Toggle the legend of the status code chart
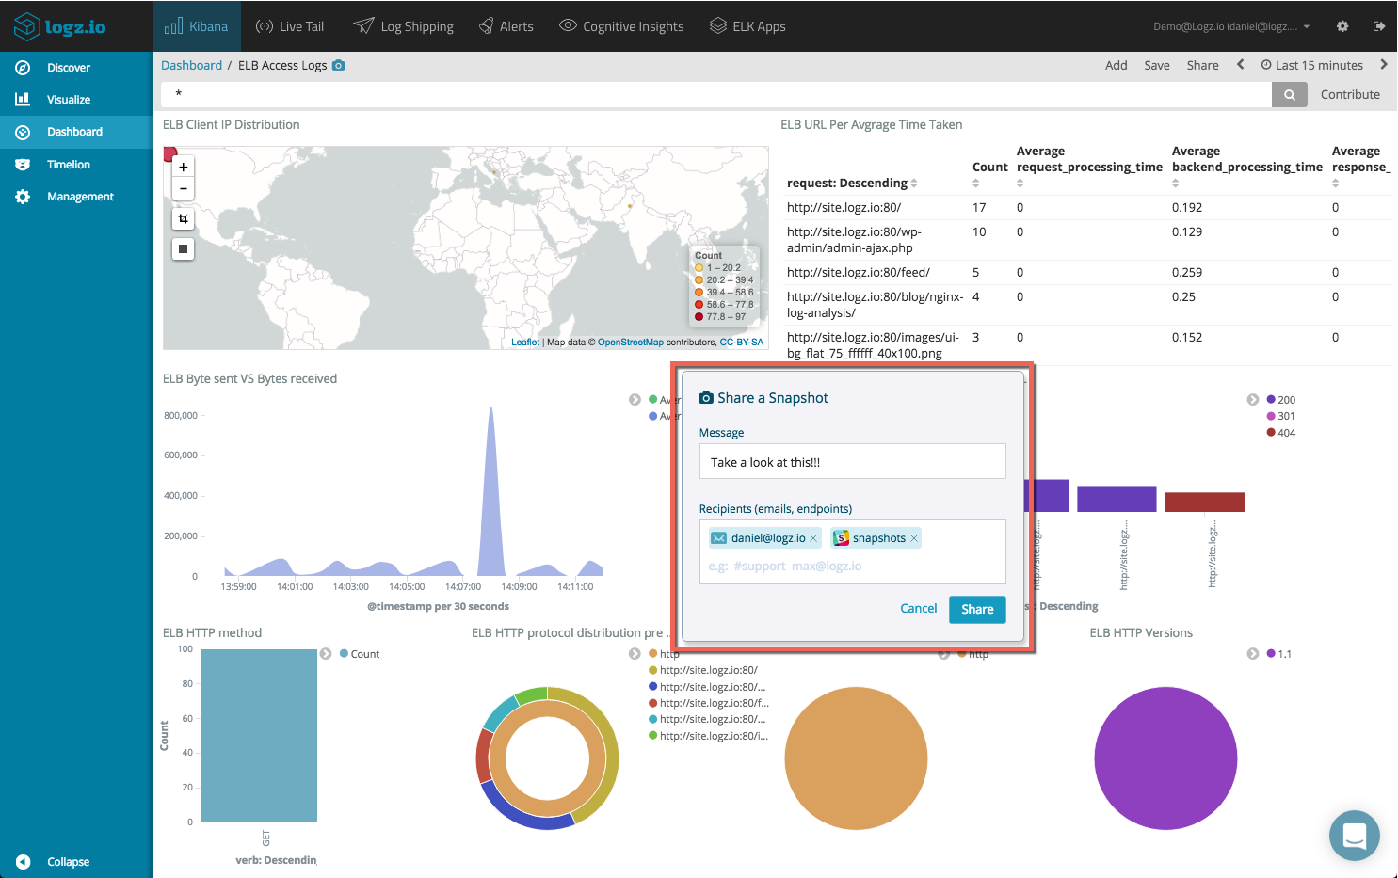 click(x=1253, y=400)
